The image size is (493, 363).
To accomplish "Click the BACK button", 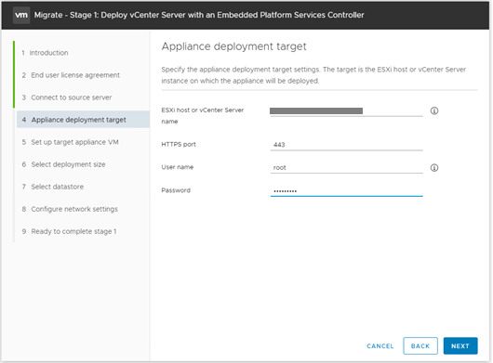I will point(420,345).
